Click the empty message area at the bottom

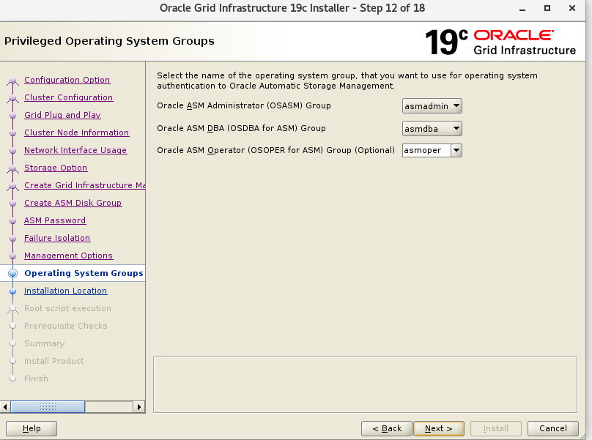point(365,384)
